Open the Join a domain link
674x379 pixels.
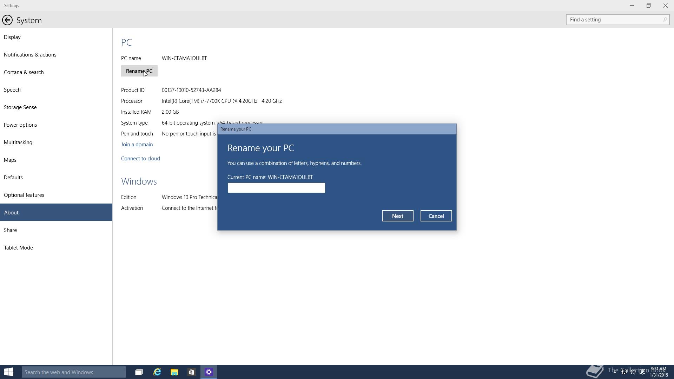click(137, 145)
